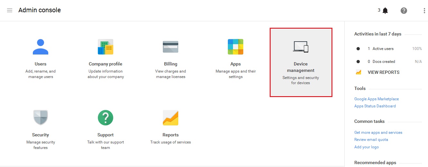
Task: Click the Device management label
Action: [301, 67]
